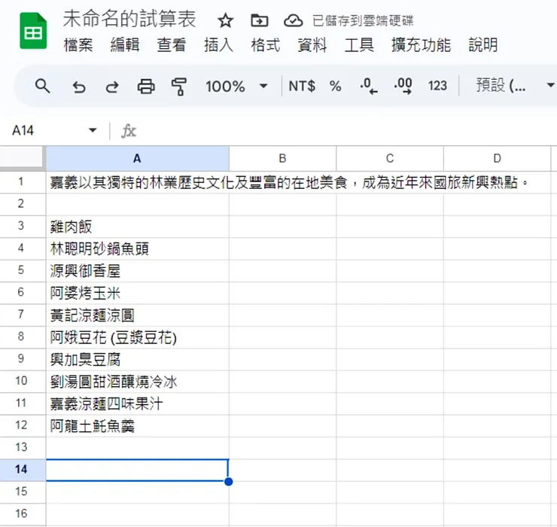557x527 pixels.
Task: Open the 擴充功能 menu
Action: [422, 45]
